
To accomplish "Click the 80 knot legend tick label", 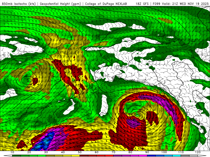I will pos(130,152).
